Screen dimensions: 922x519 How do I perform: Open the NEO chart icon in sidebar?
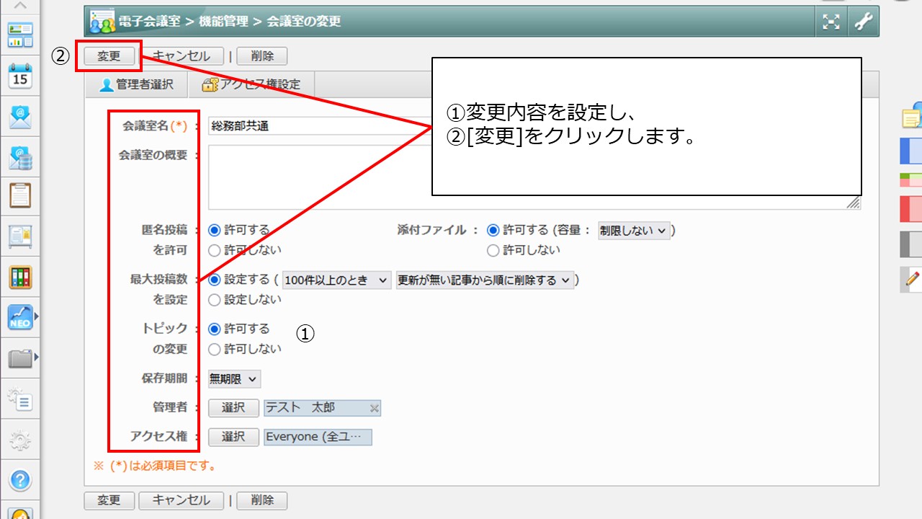[x=20, y=317]
